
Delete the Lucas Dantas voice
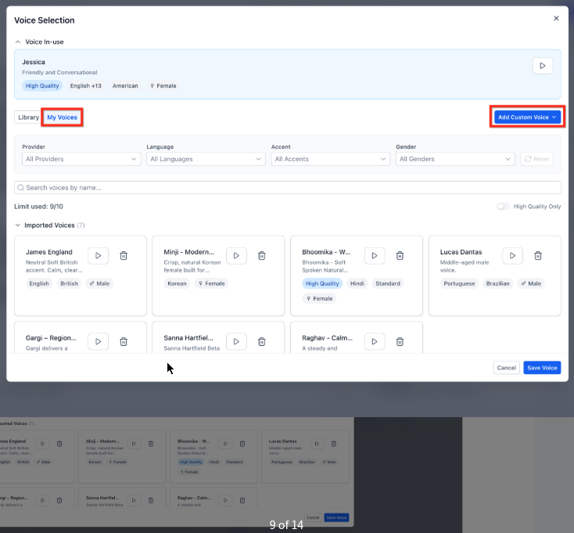pyautogui.click(x=538, y=256)
